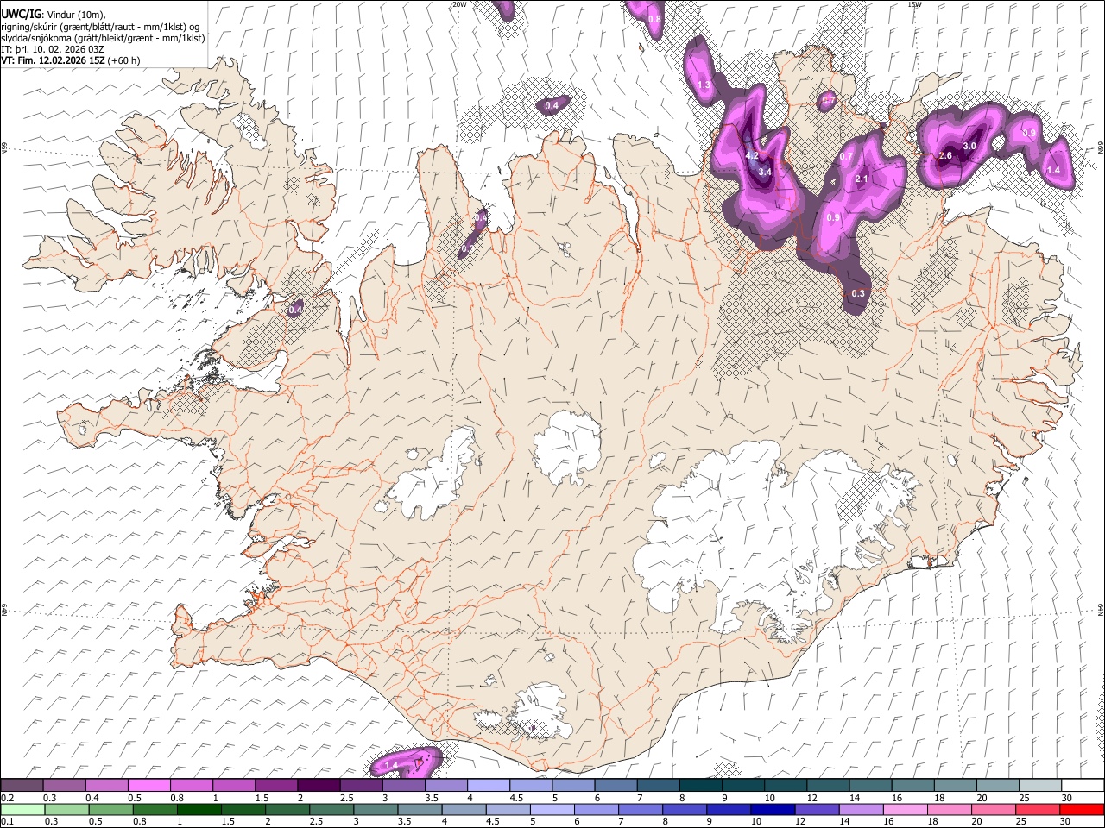Image resolution: width=1105 pixels, height=828 pixels.
Task: Pick the crimson rain legend swatch at 25
Action: click(x=1038, y=809)
